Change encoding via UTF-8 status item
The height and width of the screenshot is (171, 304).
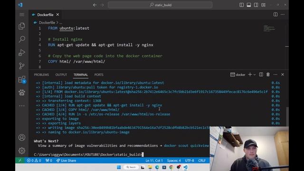(x=190, y=161)
